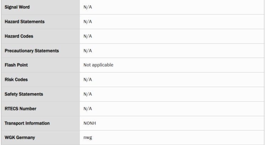Click the Precautionary Statements label
The image size is (266, 145).
[32, 51]
